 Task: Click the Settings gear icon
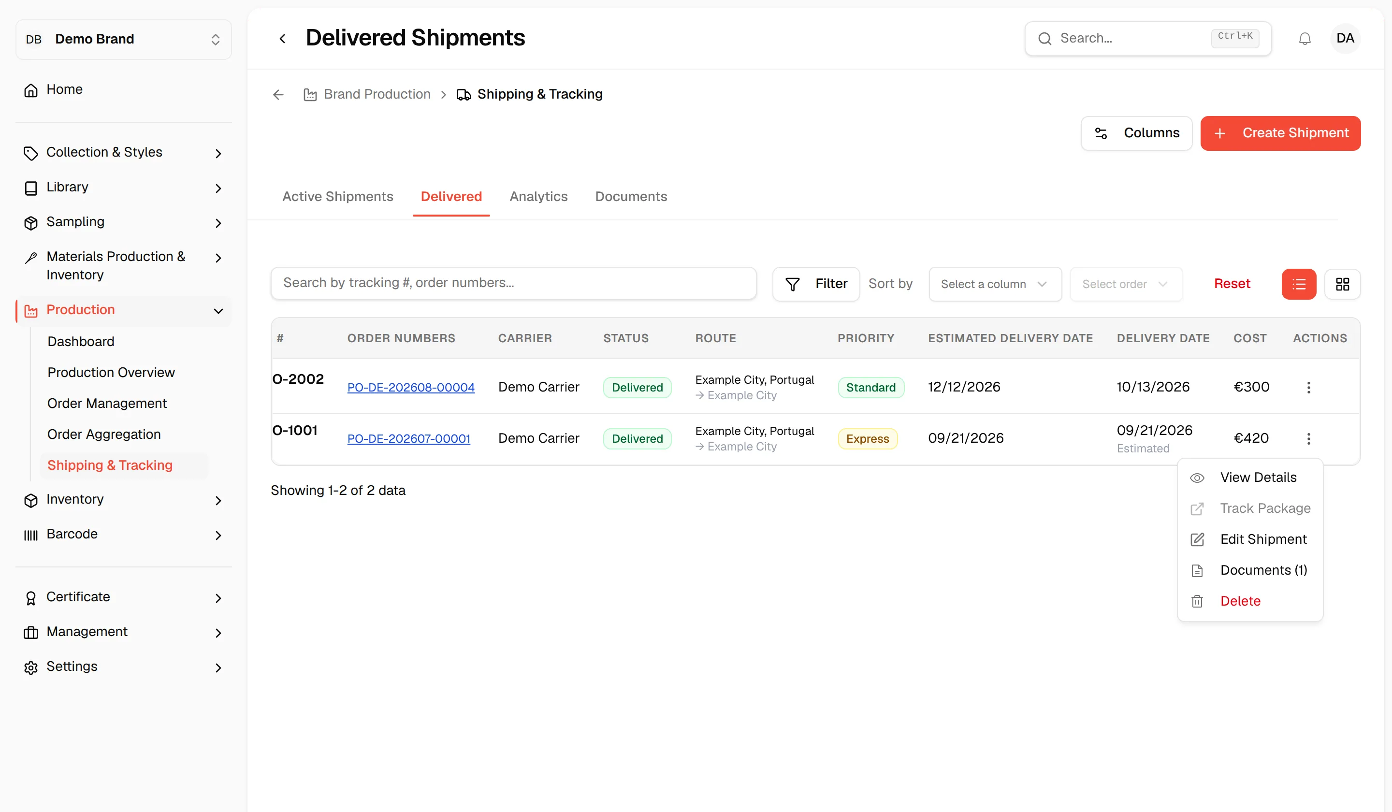click(x=31, y=667)
